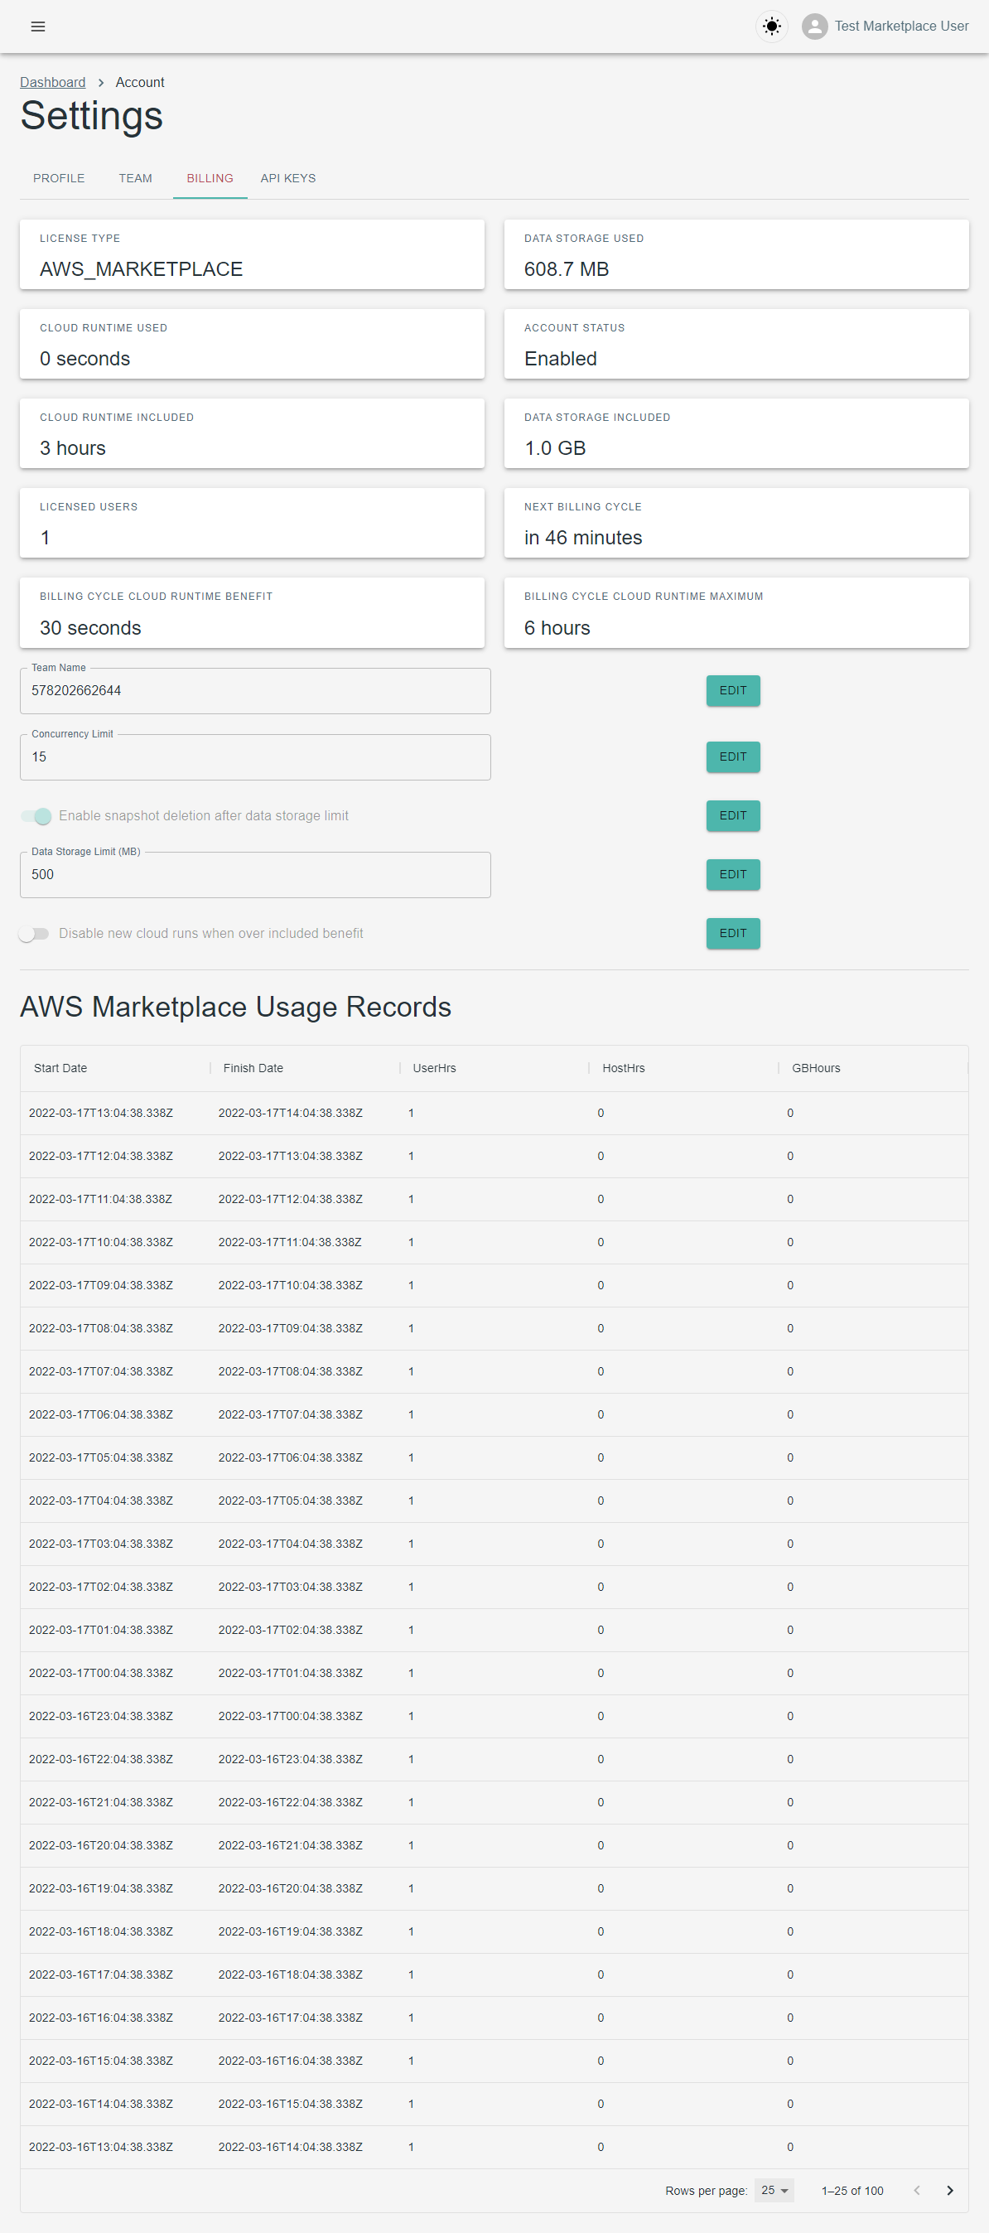Click the 'Disable new cloud runs when over included benefit' label
Screen dimensions: 989x2233
pyautogui.click(x=210, y=934)
